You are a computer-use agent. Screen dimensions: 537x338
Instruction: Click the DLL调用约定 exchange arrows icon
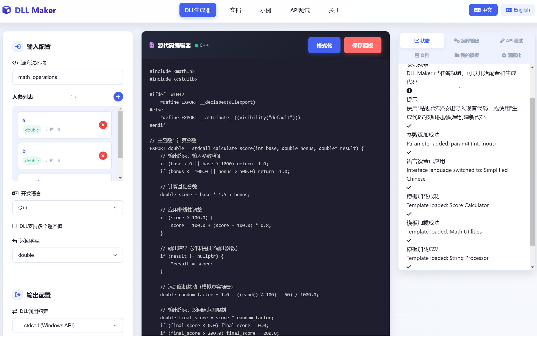[x=15, y=311]
